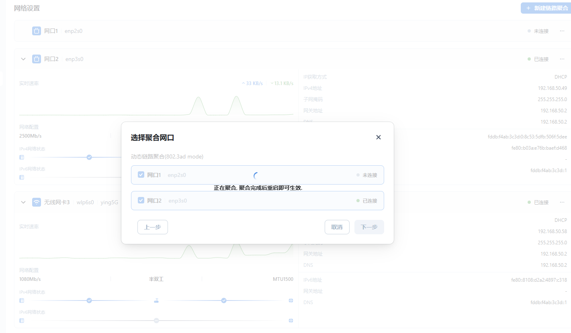The height and width of the screenshot is (333, 571).
Task: Click the 新建链路聚合 button
Action: [x=545, y=8]
